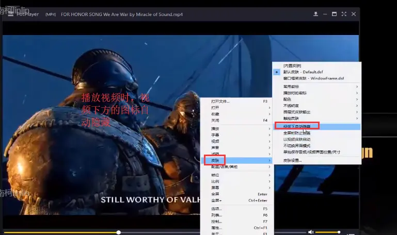
Task: Expand the 图层式皮肤输出 submenu
Action: [x=317, y=112]
